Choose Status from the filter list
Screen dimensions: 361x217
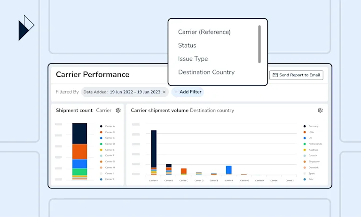tap(187, 45)
